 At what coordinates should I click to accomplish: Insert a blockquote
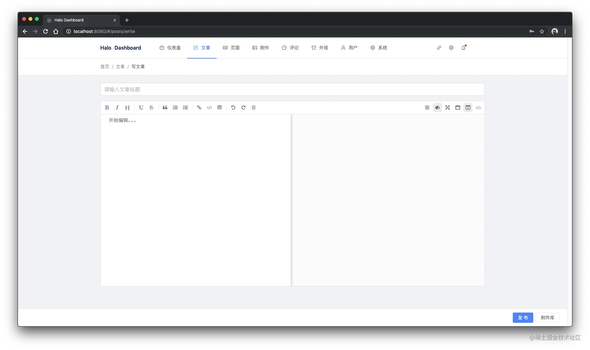click(165, 108)
